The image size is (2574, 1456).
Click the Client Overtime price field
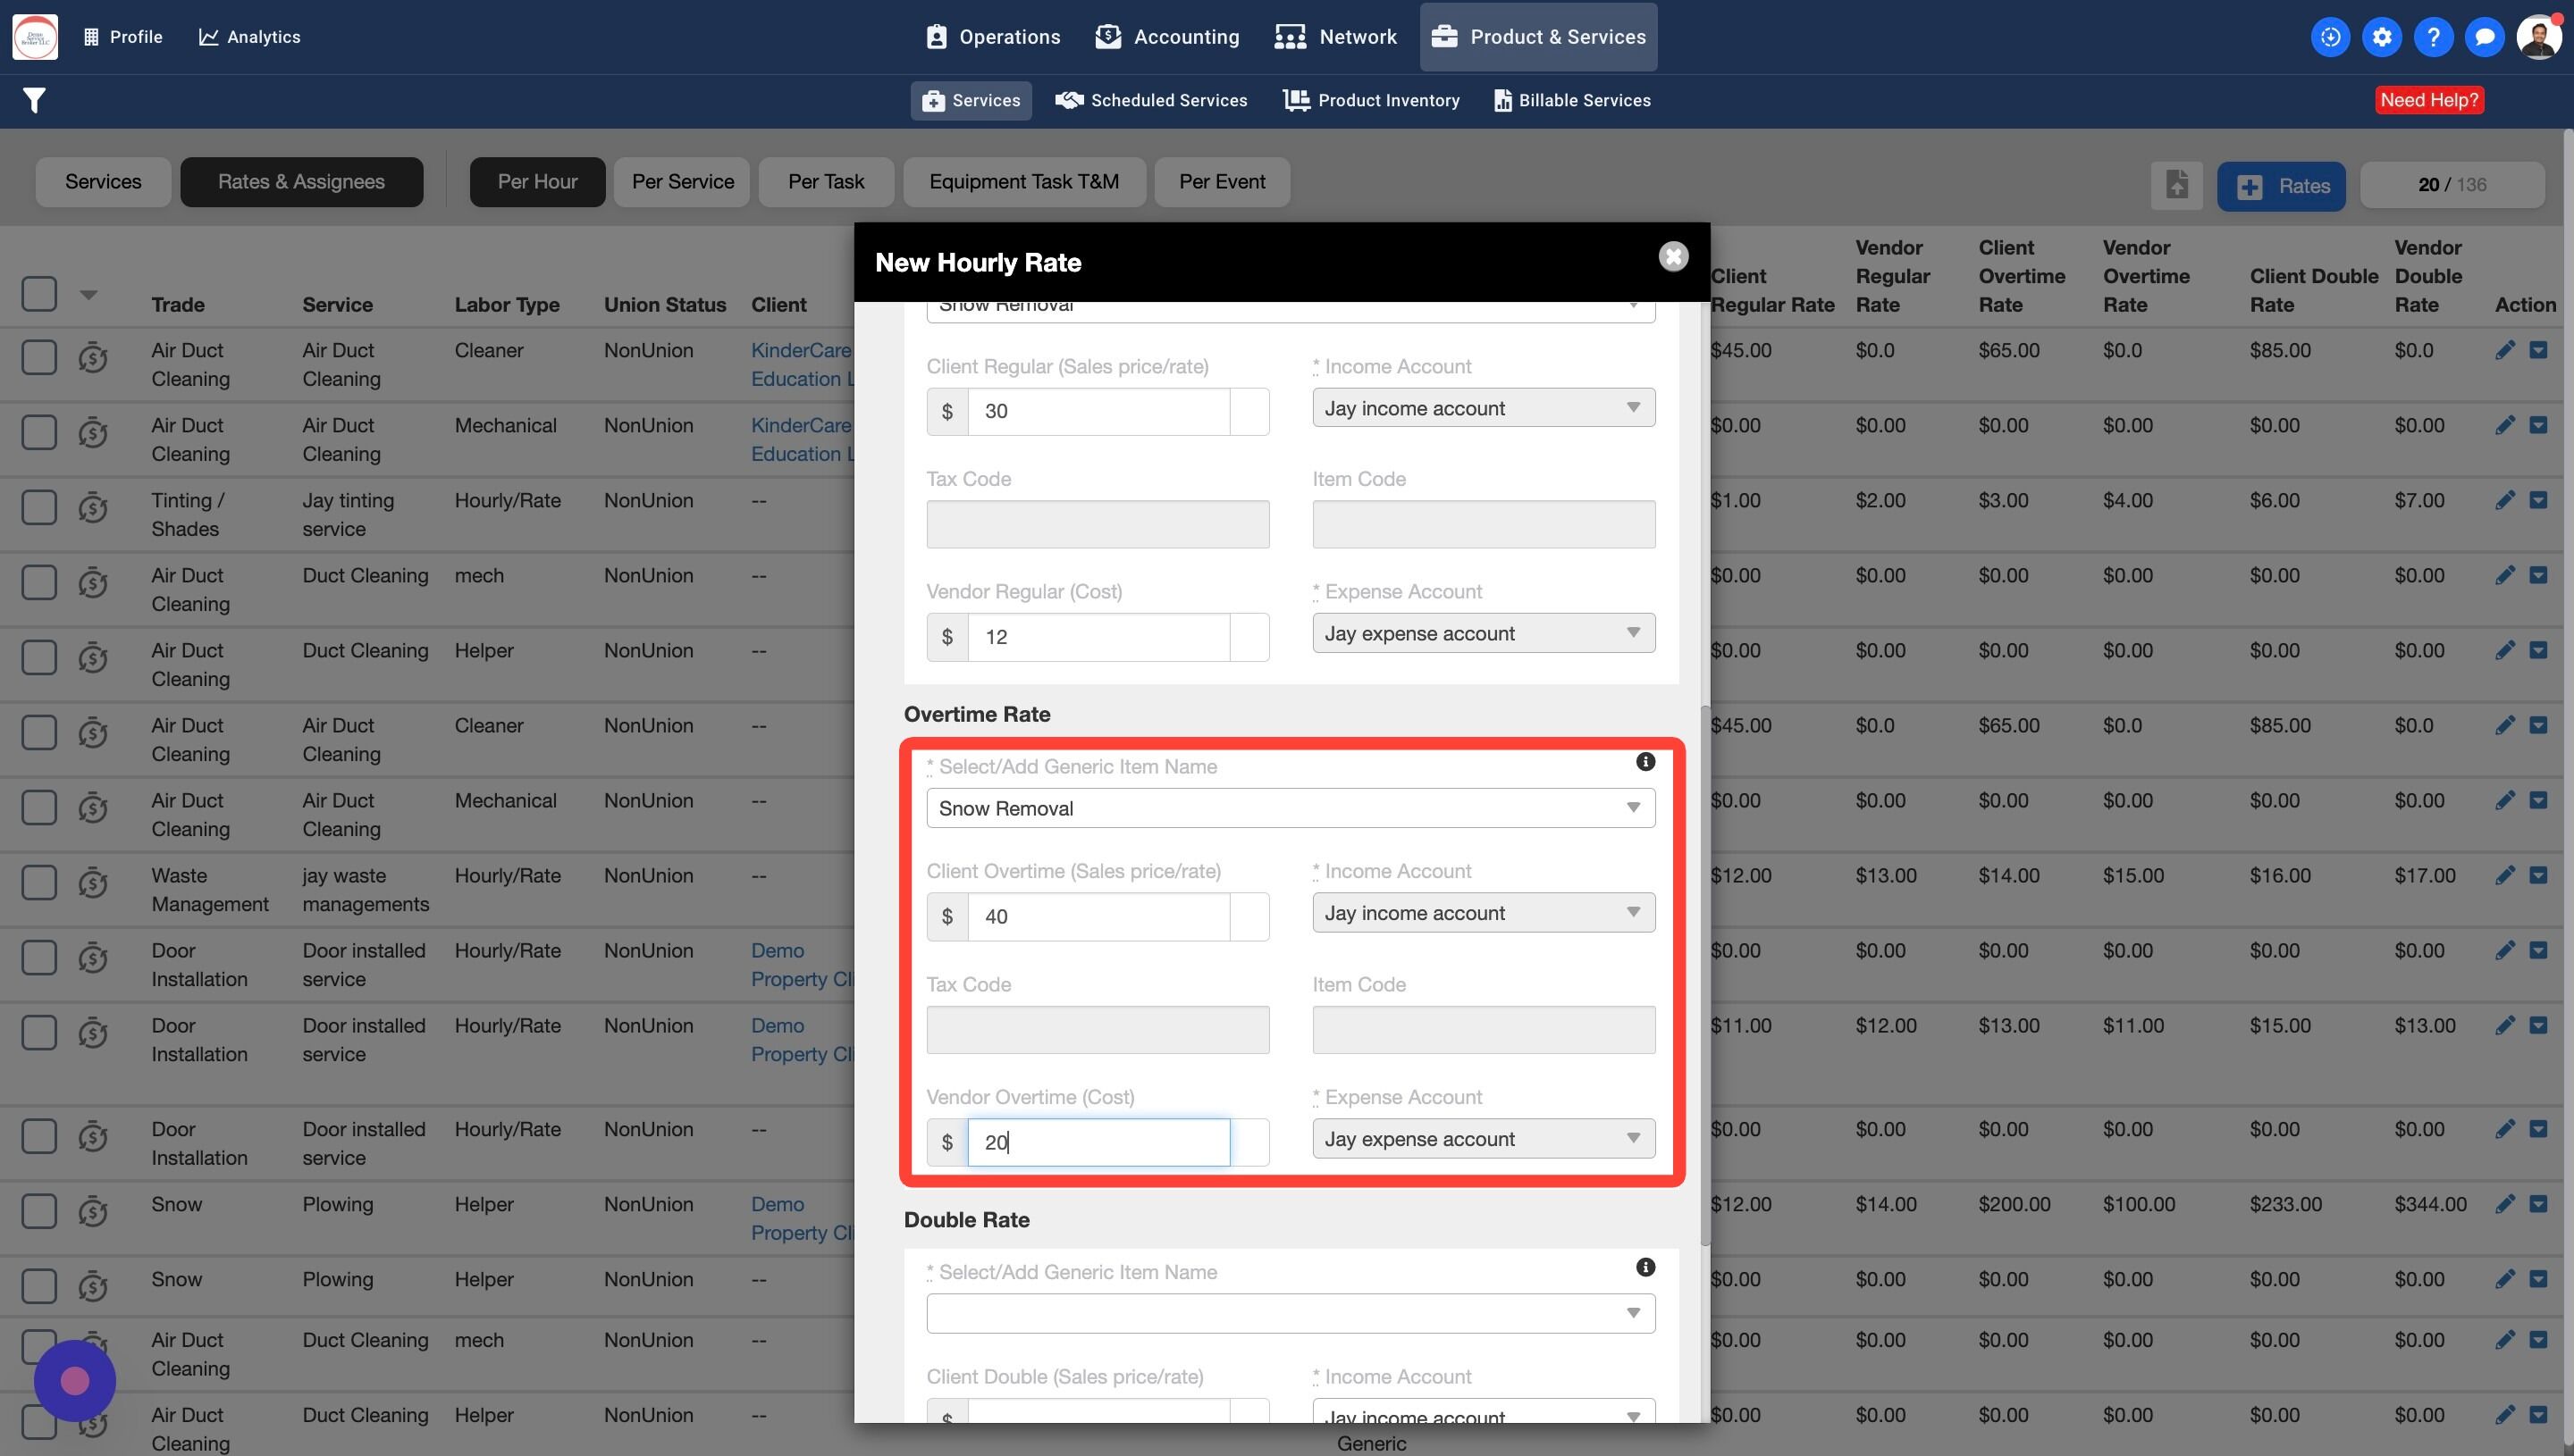pyautogui.click(x=1098, y=916)
